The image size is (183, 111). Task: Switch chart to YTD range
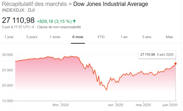(101, 37)
